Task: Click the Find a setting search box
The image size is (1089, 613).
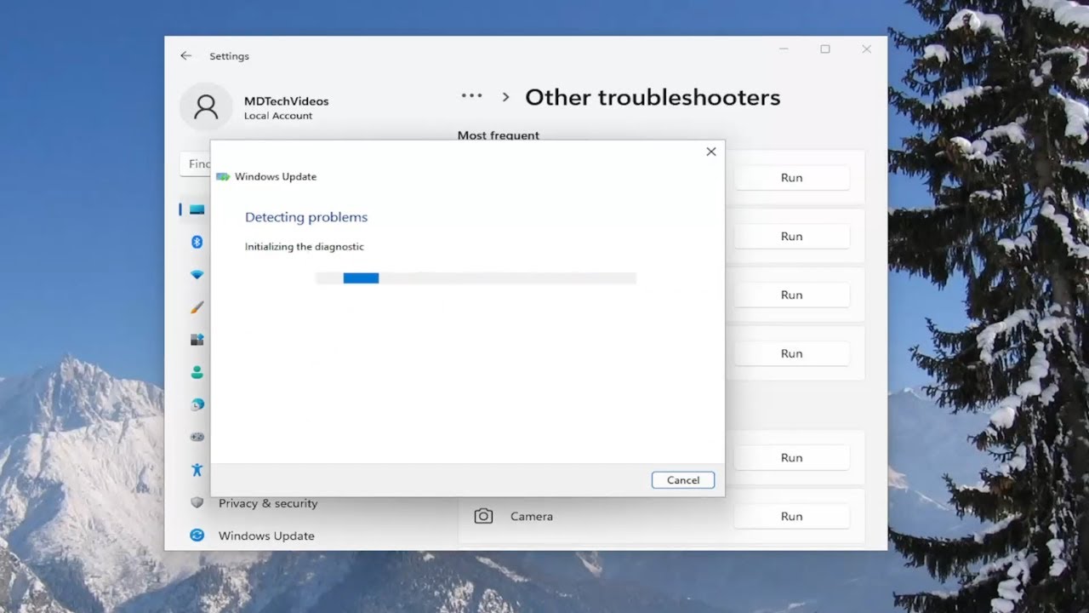Action: [196, 163]
